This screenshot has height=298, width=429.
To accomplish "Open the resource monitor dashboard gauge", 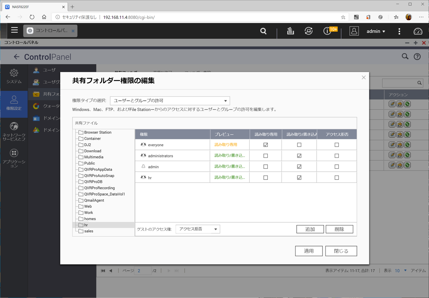I will pos(418,31).
